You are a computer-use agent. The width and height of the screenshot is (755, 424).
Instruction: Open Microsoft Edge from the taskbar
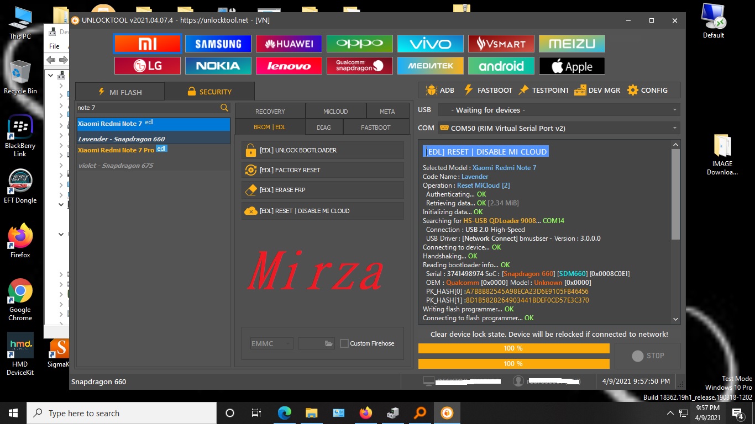[x=284, y=413]
